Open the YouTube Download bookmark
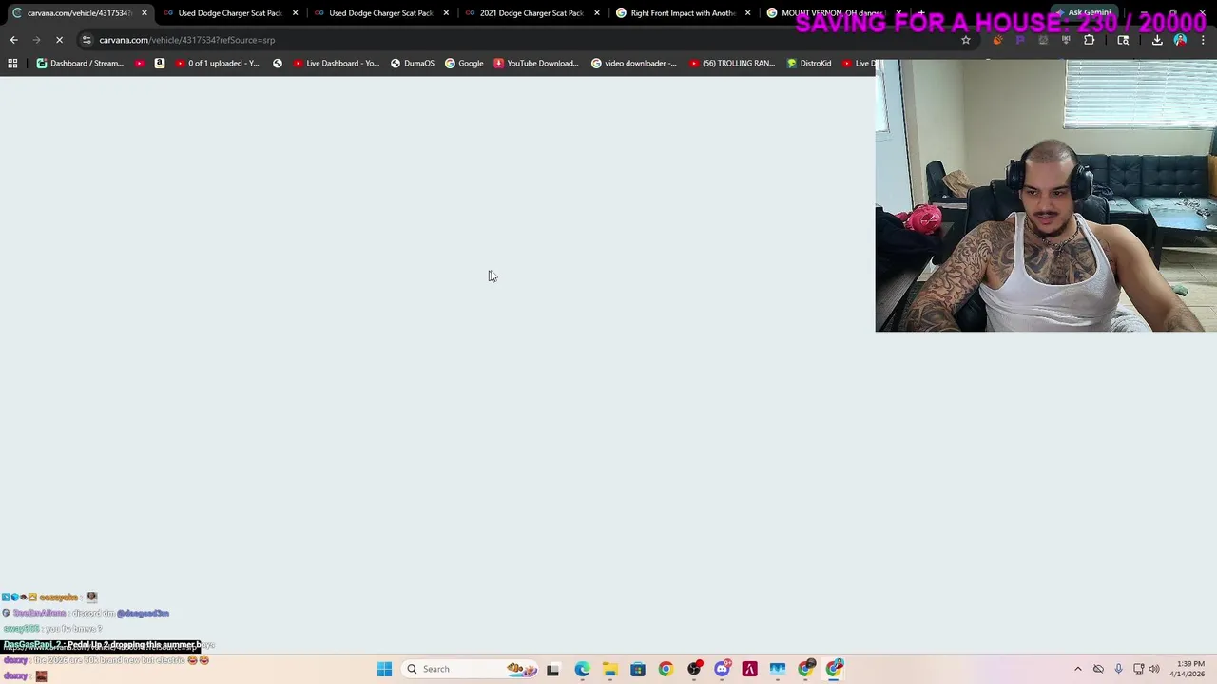Viewport: 1217px width, 684px height. pos(535,63)
